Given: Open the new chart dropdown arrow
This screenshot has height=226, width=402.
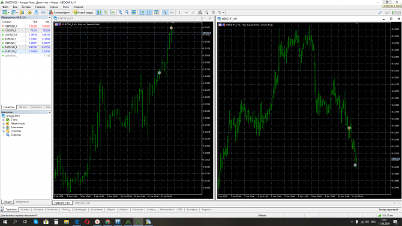Looking at the screenshot, I should (x=8, y=13).
